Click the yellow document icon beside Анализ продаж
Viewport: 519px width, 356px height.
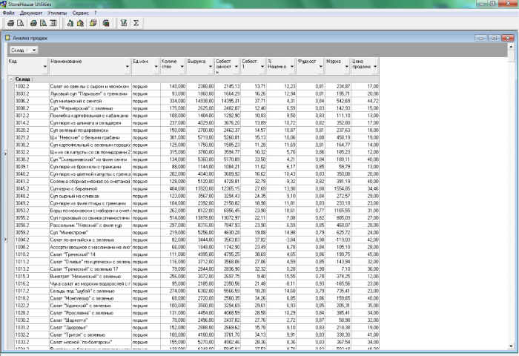pyautogui.click(x=7, y=37)
